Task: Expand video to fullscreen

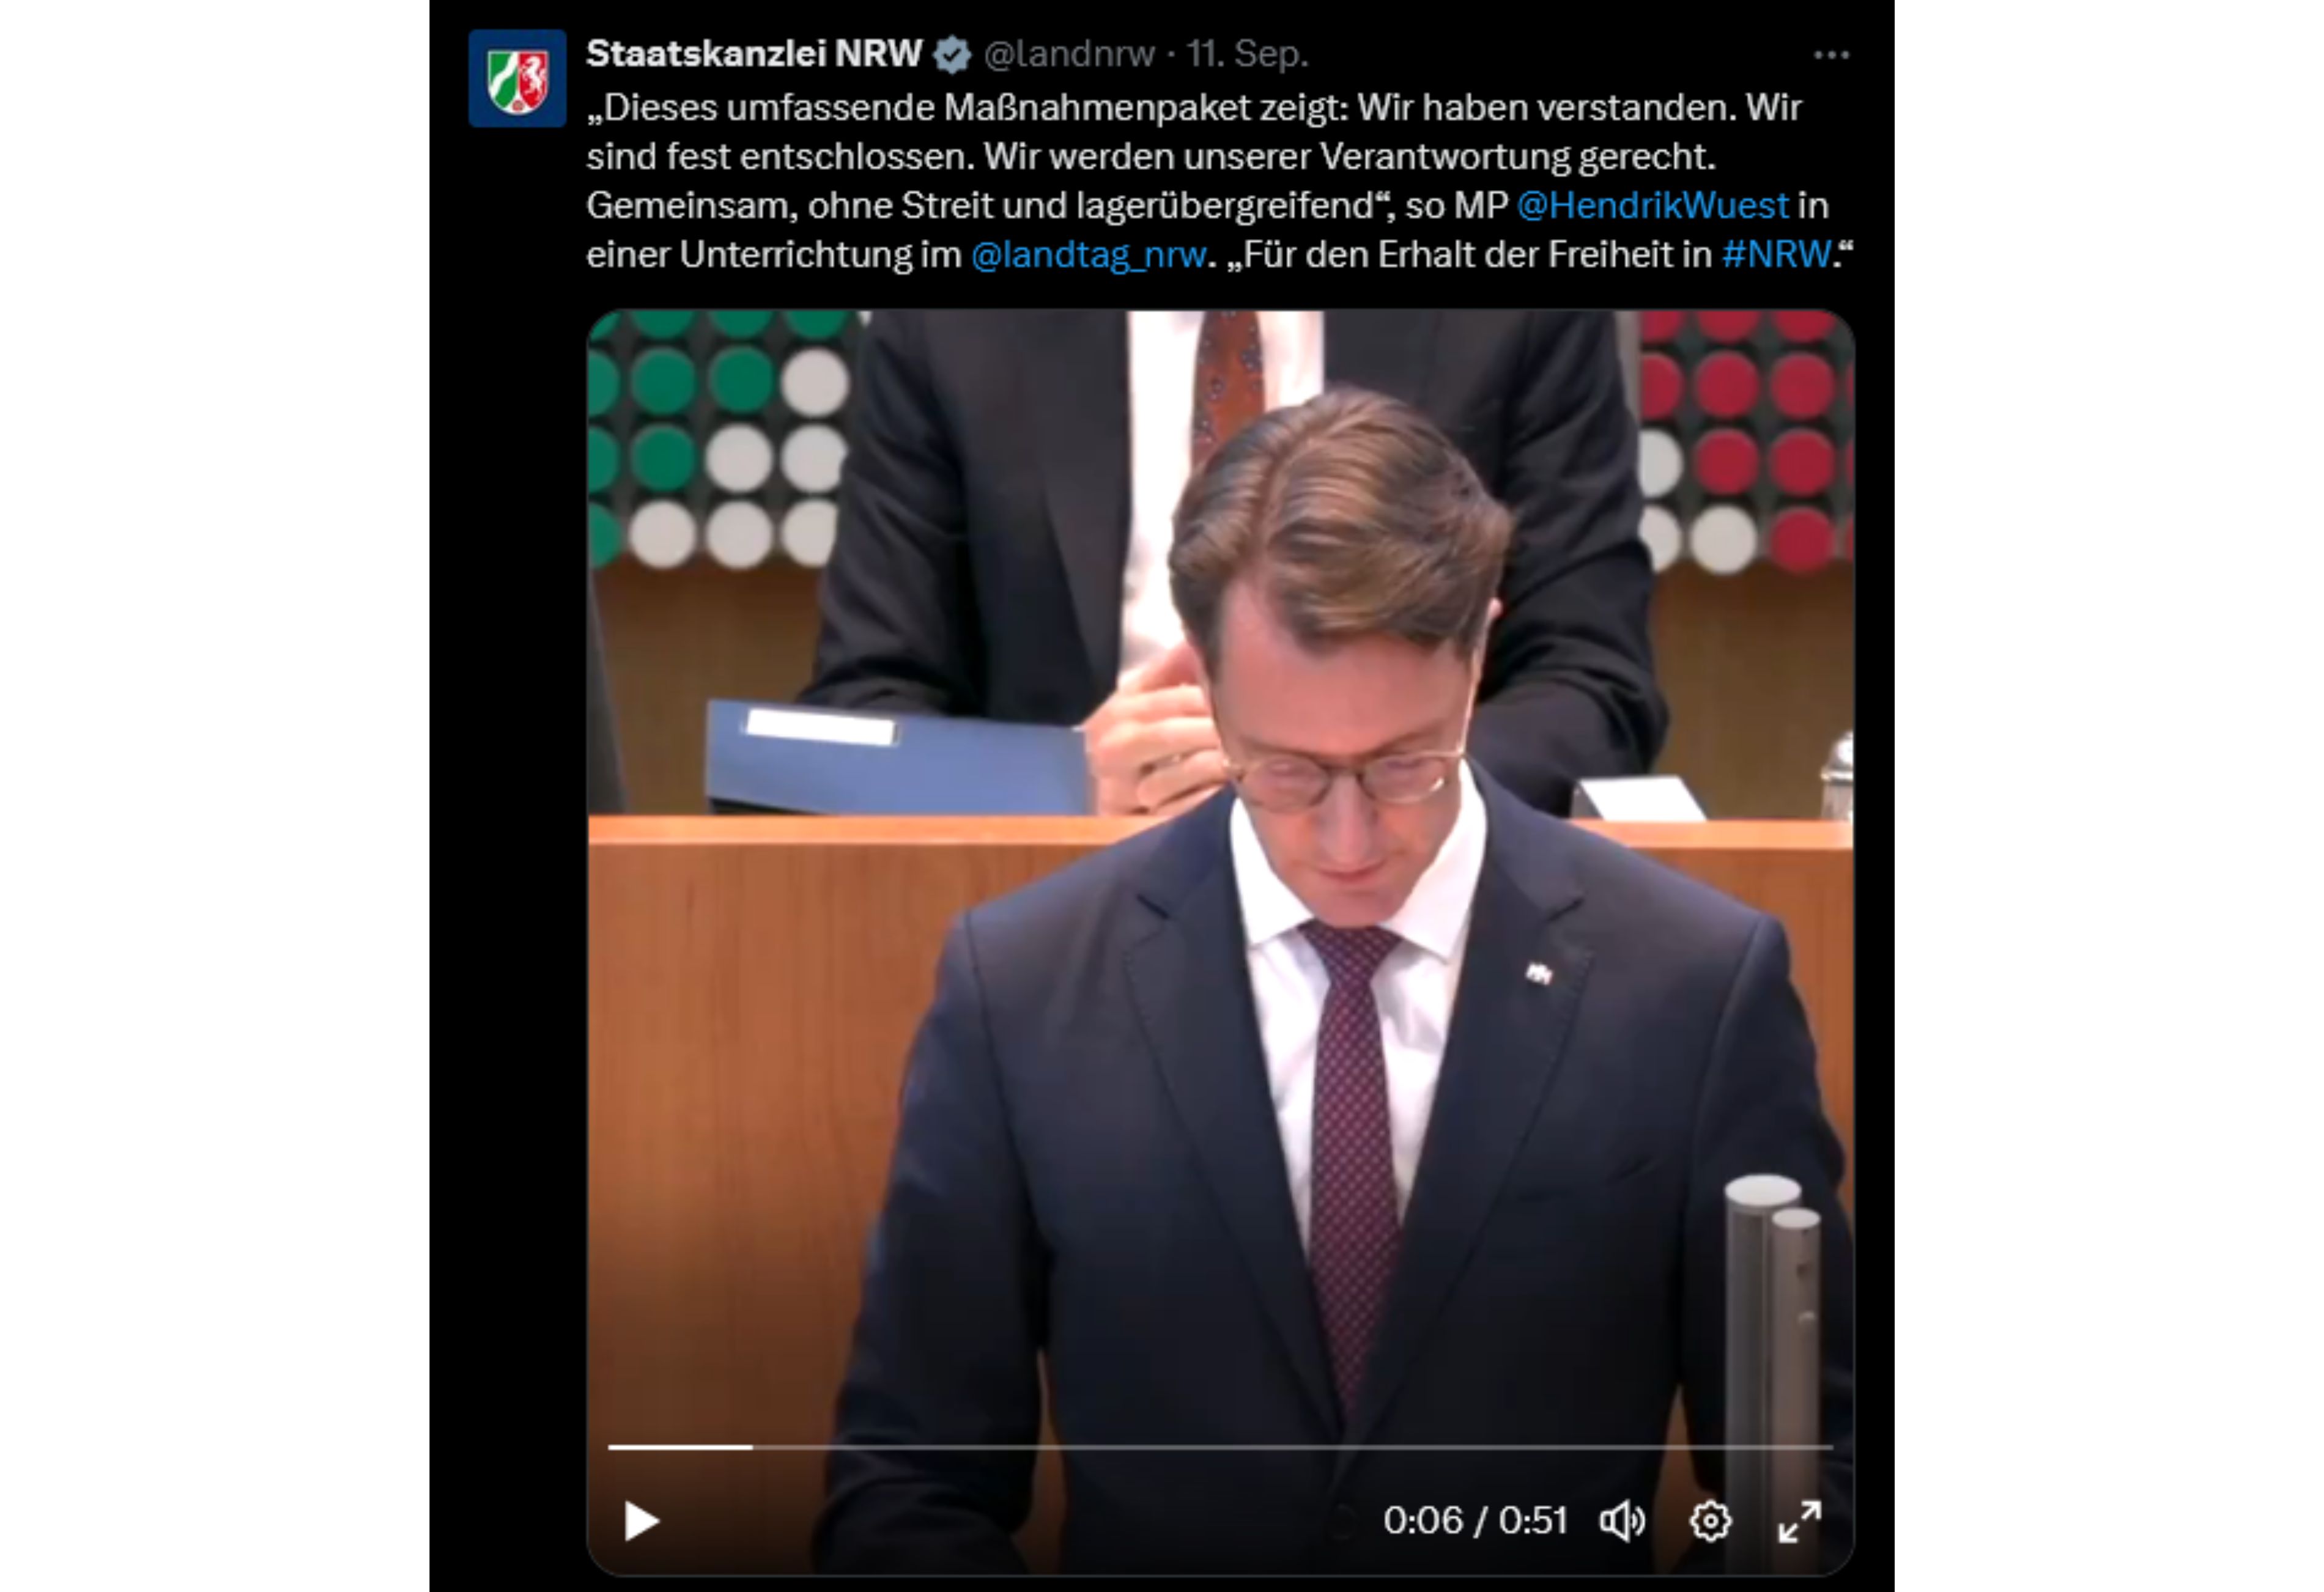Action: (x=1799, y=1521)
